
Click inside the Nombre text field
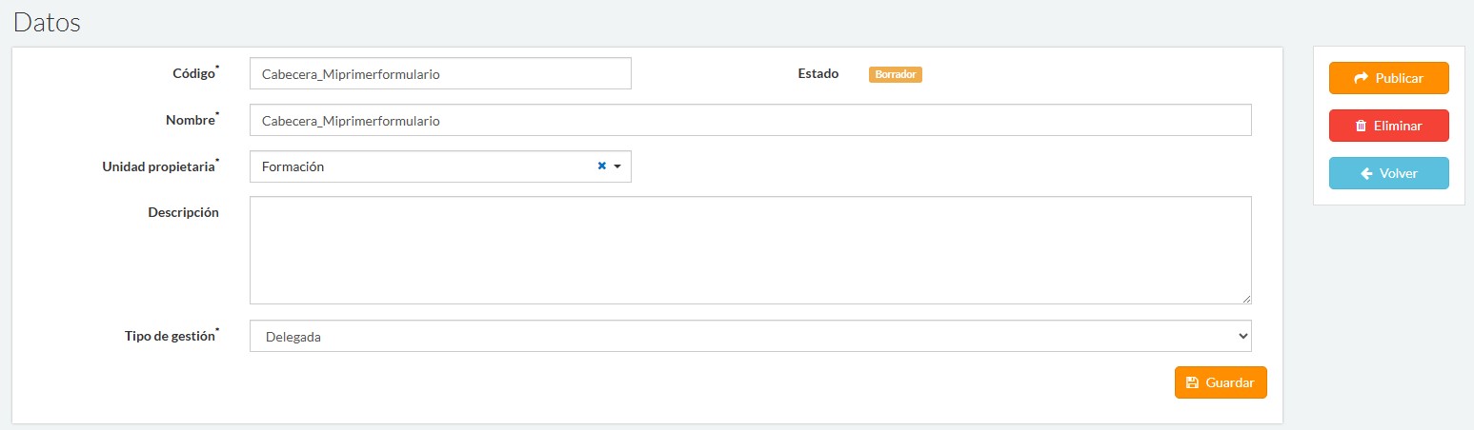pos(750,121)
